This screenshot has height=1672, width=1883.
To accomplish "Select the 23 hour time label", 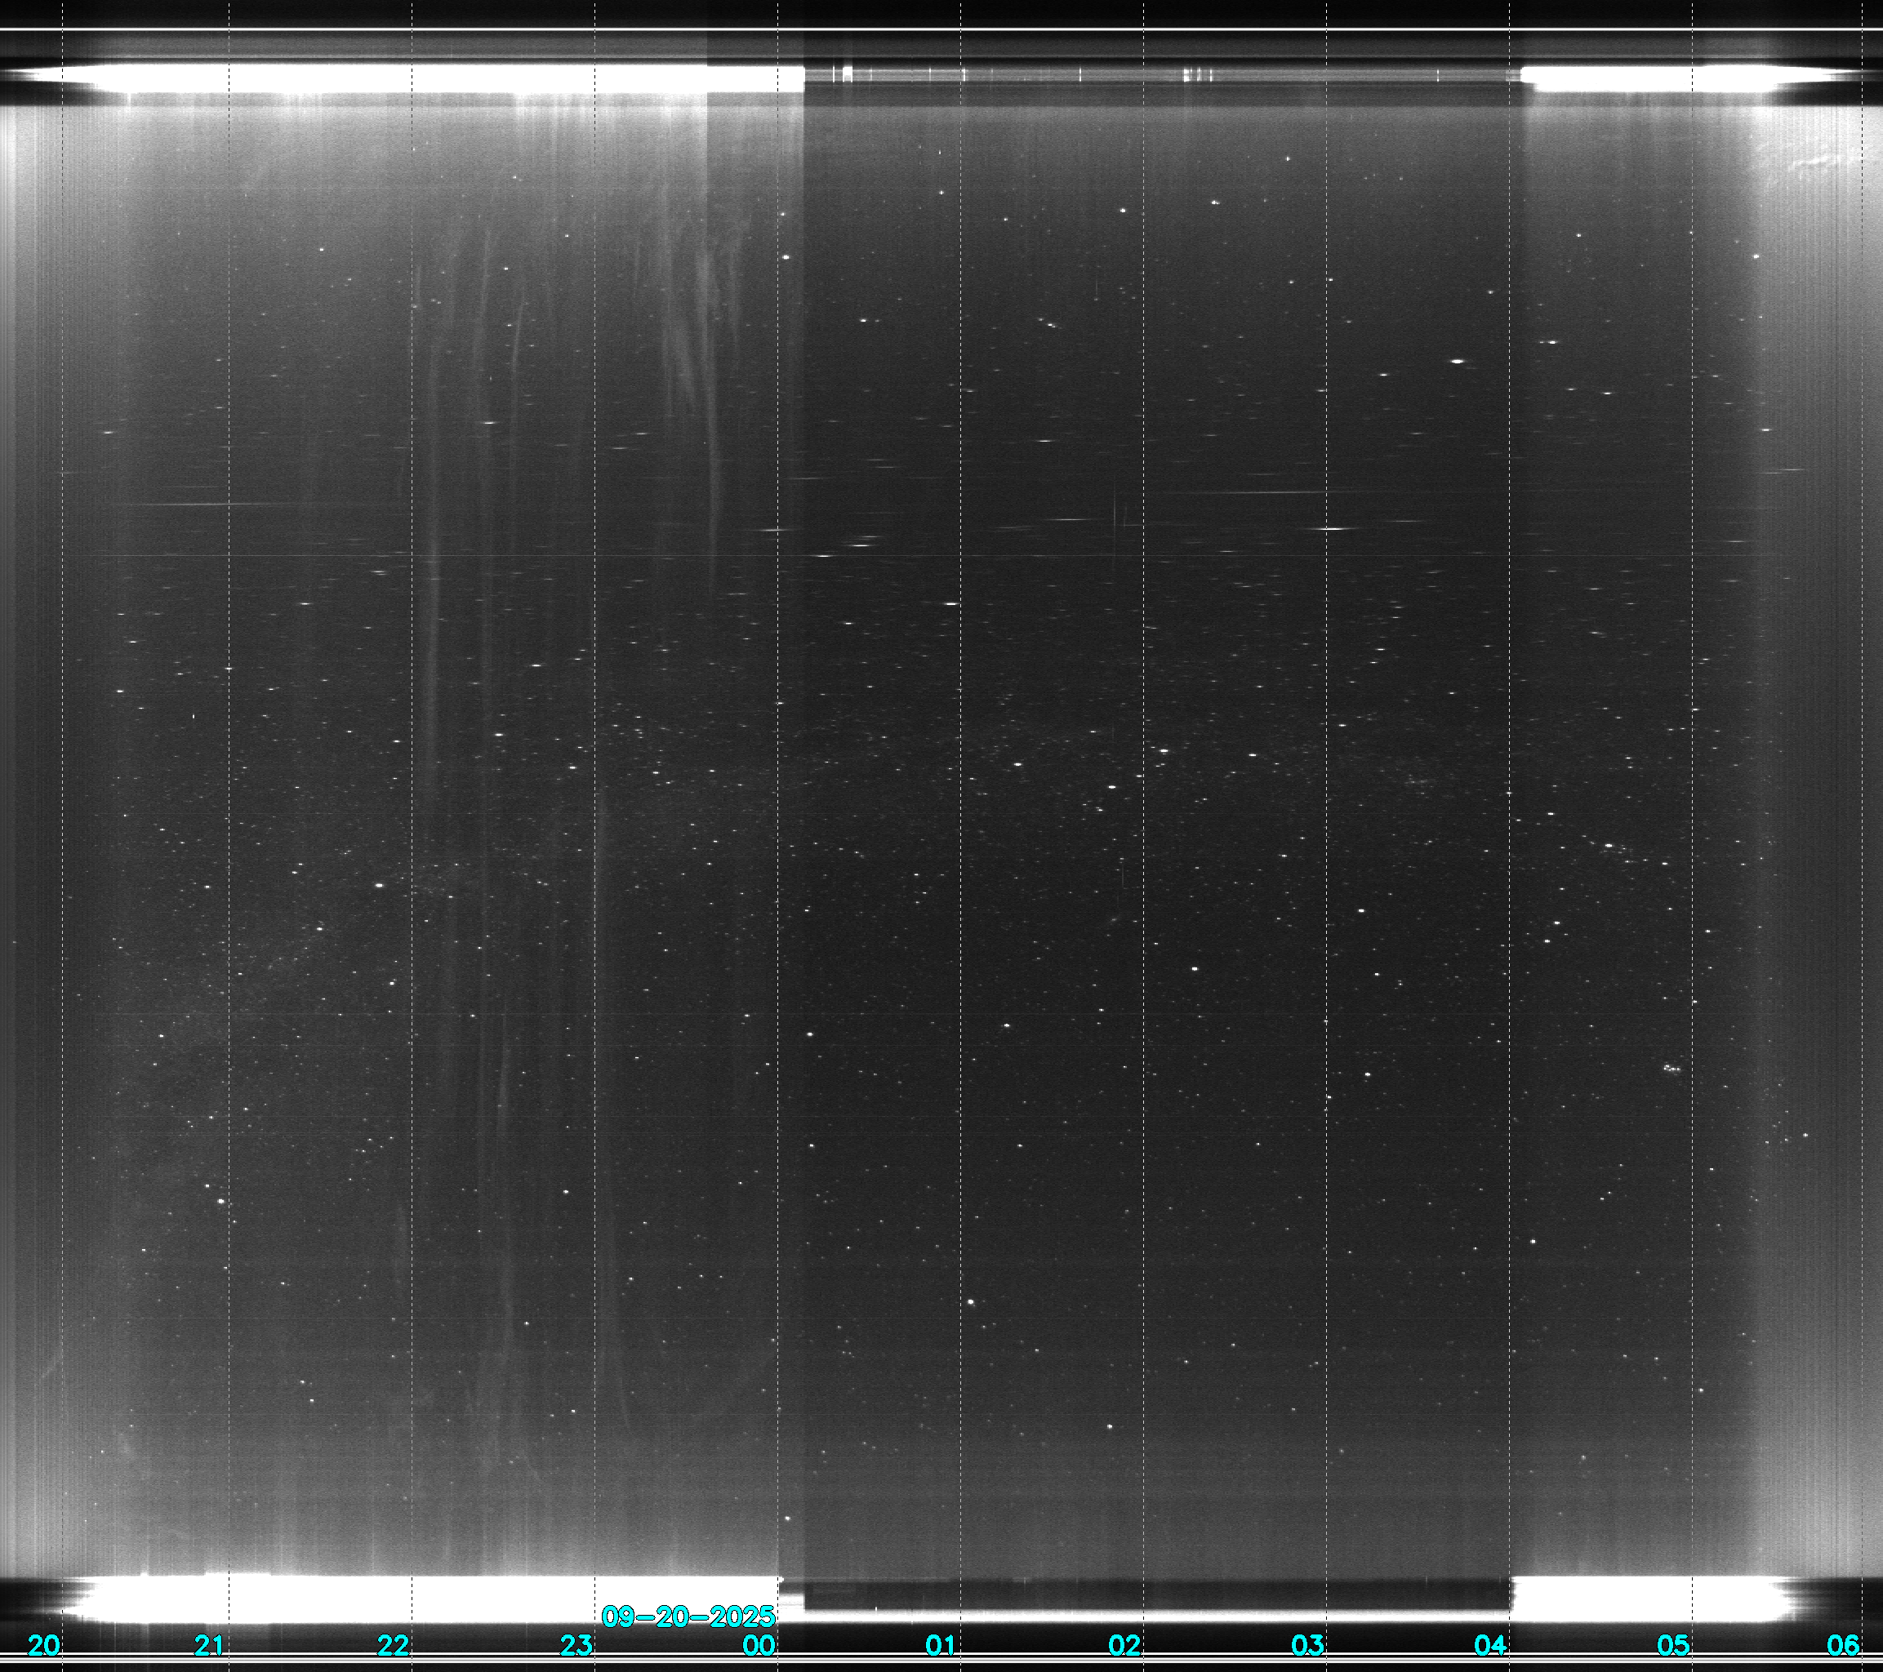I will click(x=576, y=1644).
